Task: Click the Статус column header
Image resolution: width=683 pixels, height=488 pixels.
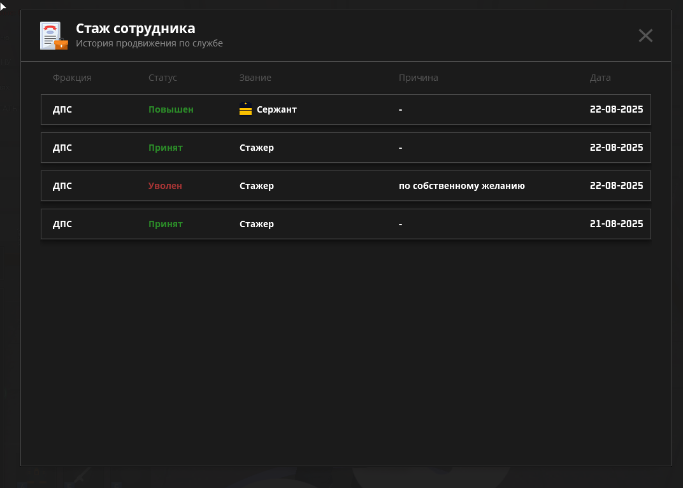Action: point(162,78)
